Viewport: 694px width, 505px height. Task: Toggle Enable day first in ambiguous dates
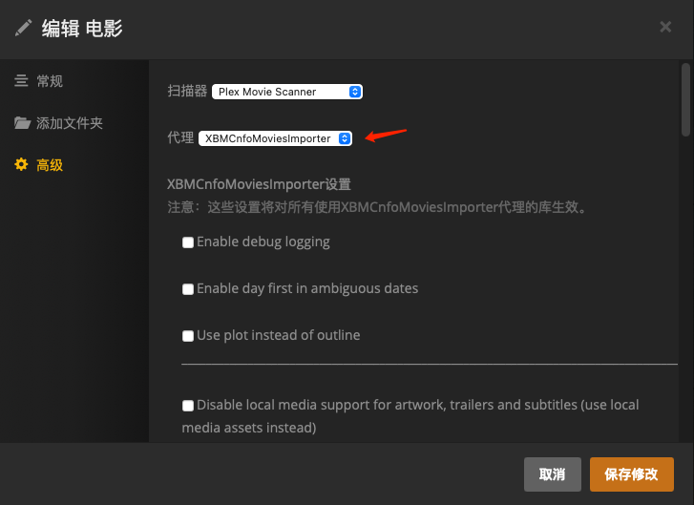point(188,289)
